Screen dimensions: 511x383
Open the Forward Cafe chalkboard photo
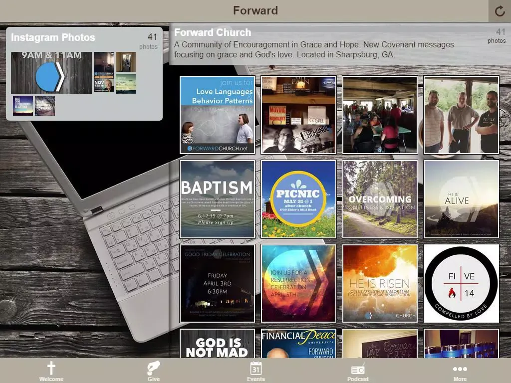[x=380, y=343]
